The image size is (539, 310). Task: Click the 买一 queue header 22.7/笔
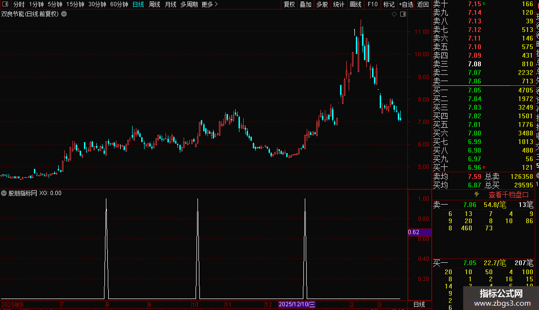[x=495, y=263]
